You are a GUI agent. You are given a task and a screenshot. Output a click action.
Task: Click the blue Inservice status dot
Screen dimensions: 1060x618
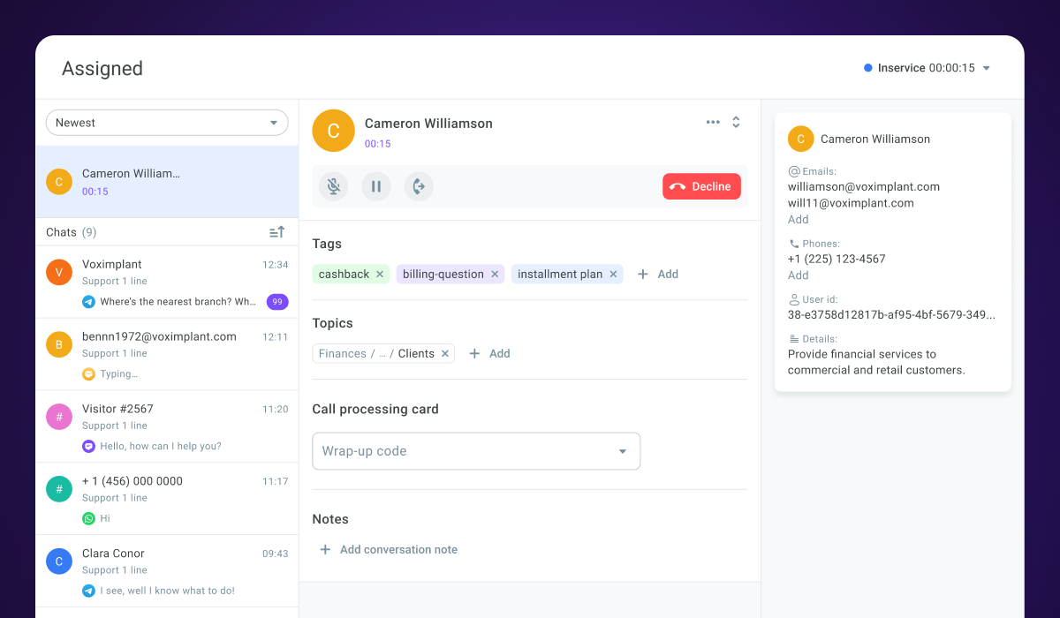point(868,68)
